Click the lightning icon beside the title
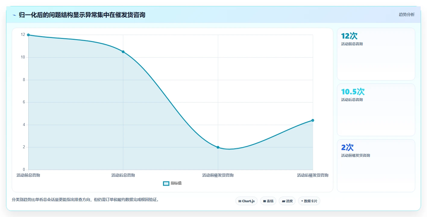 point(14,15)
